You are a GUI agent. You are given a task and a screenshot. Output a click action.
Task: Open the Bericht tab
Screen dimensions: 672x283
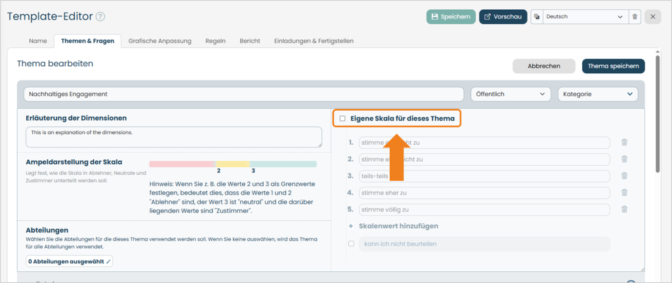(250, 41)
